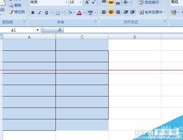Align text to vertical middle
The width and height of the screenshot is (183, 140).
point(111,2)
